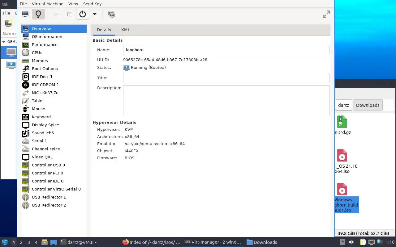
Task: Open the Virtual Machine menu
Action: (48, 4)
